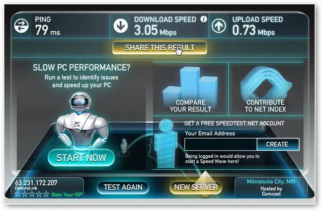Screen dimensions: 322x211
Task: Click the small person figure on map
Action: coord(124,146)
